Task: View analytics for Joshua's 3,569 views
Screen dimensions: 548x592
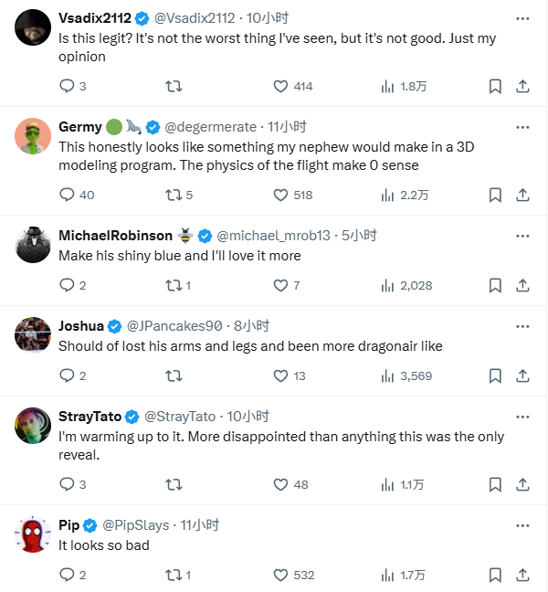Action: click(x=387, y=375)
